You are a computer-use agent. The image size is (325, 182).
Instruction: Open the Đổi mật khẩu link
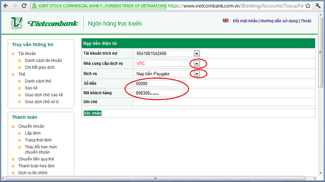tap(244, 21)
